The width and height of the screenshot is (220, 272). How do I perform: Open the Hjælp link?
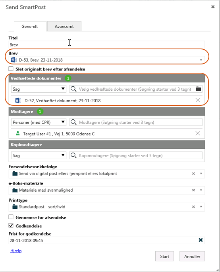point(16,251)
